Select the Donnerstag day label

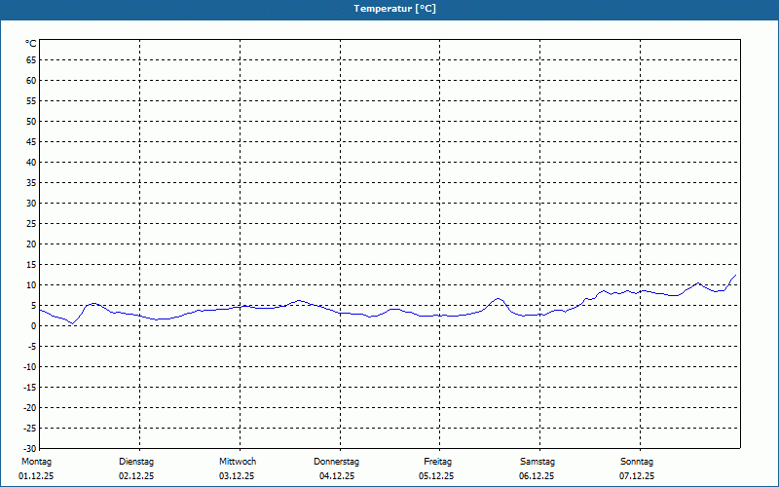(x=336, y=462)
